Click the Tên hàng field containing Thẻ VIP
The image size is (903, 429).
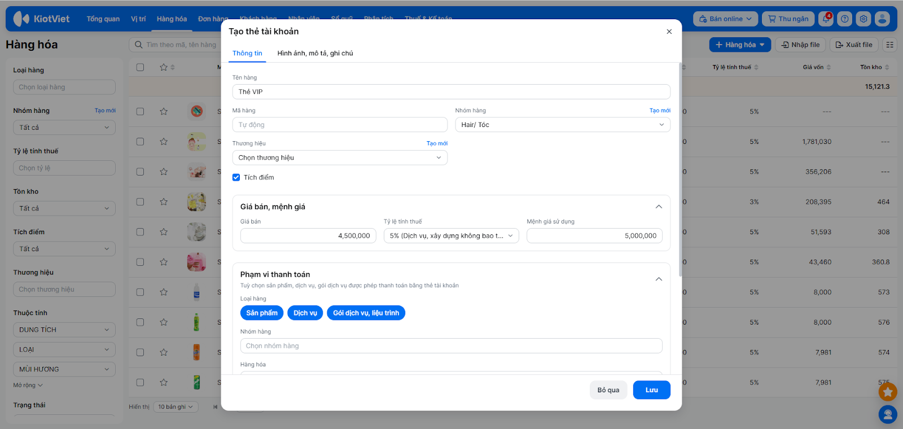pyautogui.click(x=451, y=91)
